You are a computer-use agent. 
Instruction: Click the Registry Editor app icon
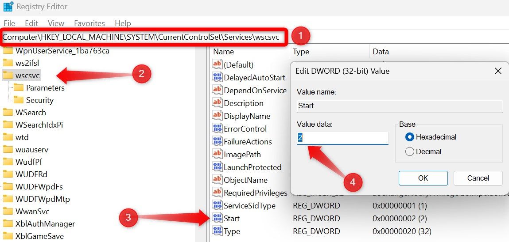point(8,6)
